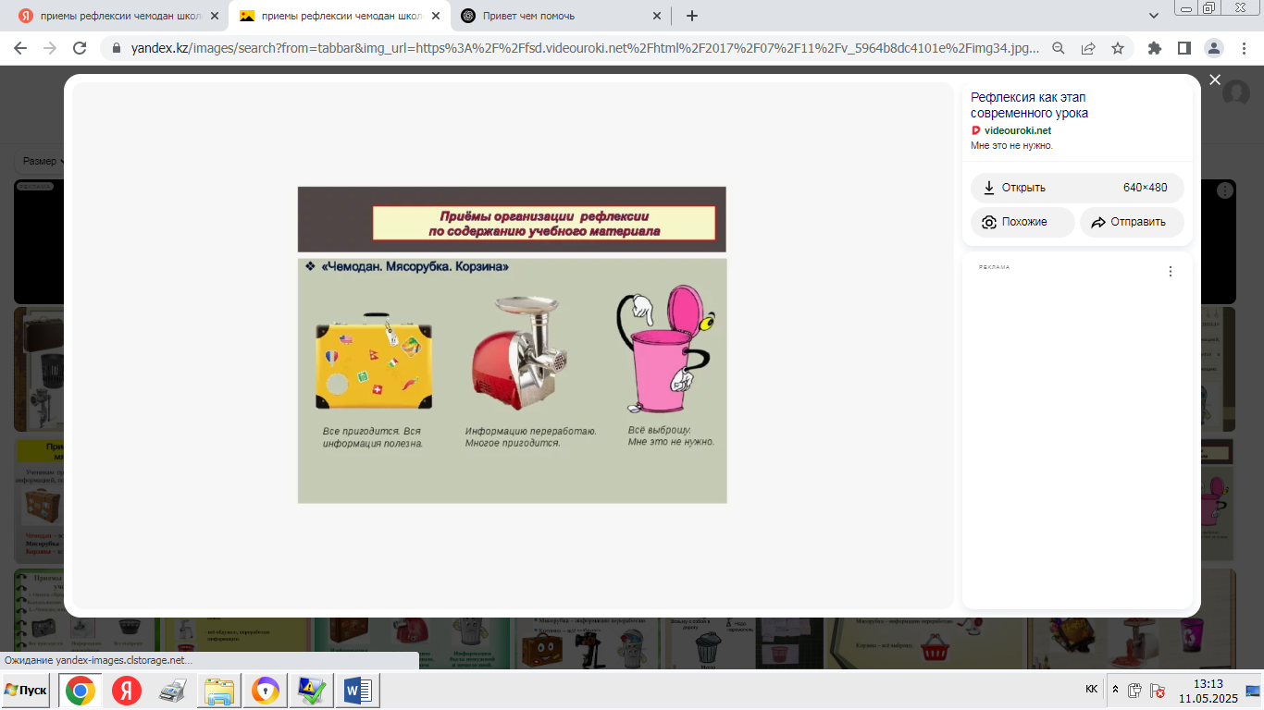
Task: Open the purple-and-orange round icon in the taskbar
Action: [x=266, y=691]
